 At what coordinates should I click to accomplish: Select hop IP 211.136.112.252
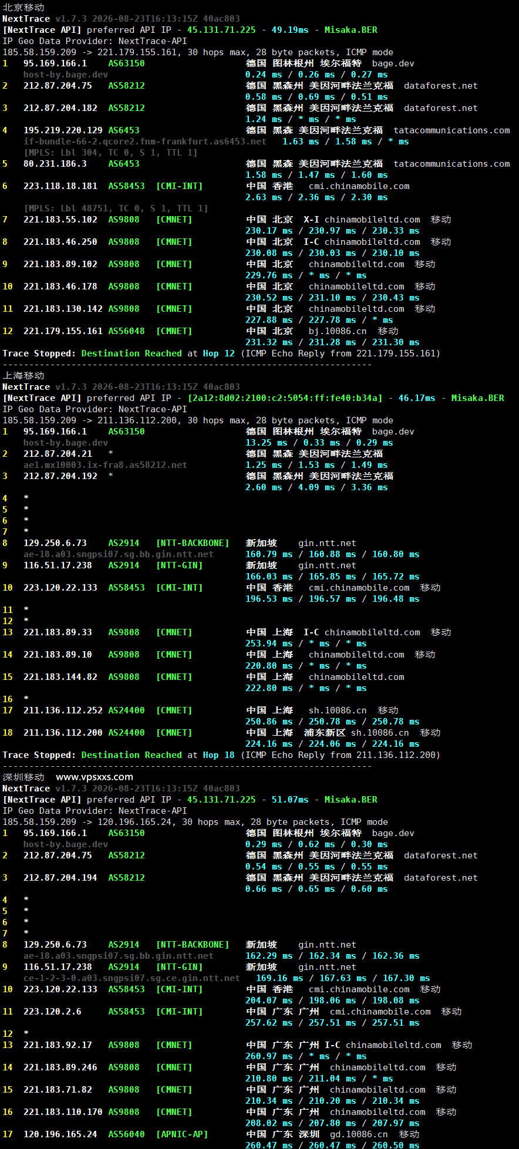[x=63, y=710]
